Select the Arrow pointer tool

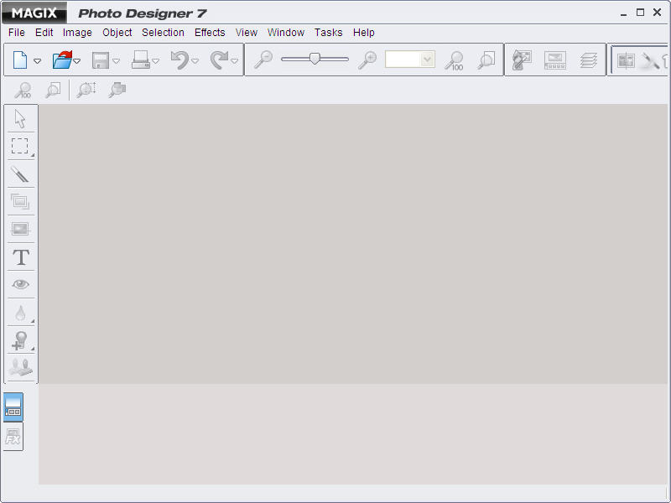point(20,119)
